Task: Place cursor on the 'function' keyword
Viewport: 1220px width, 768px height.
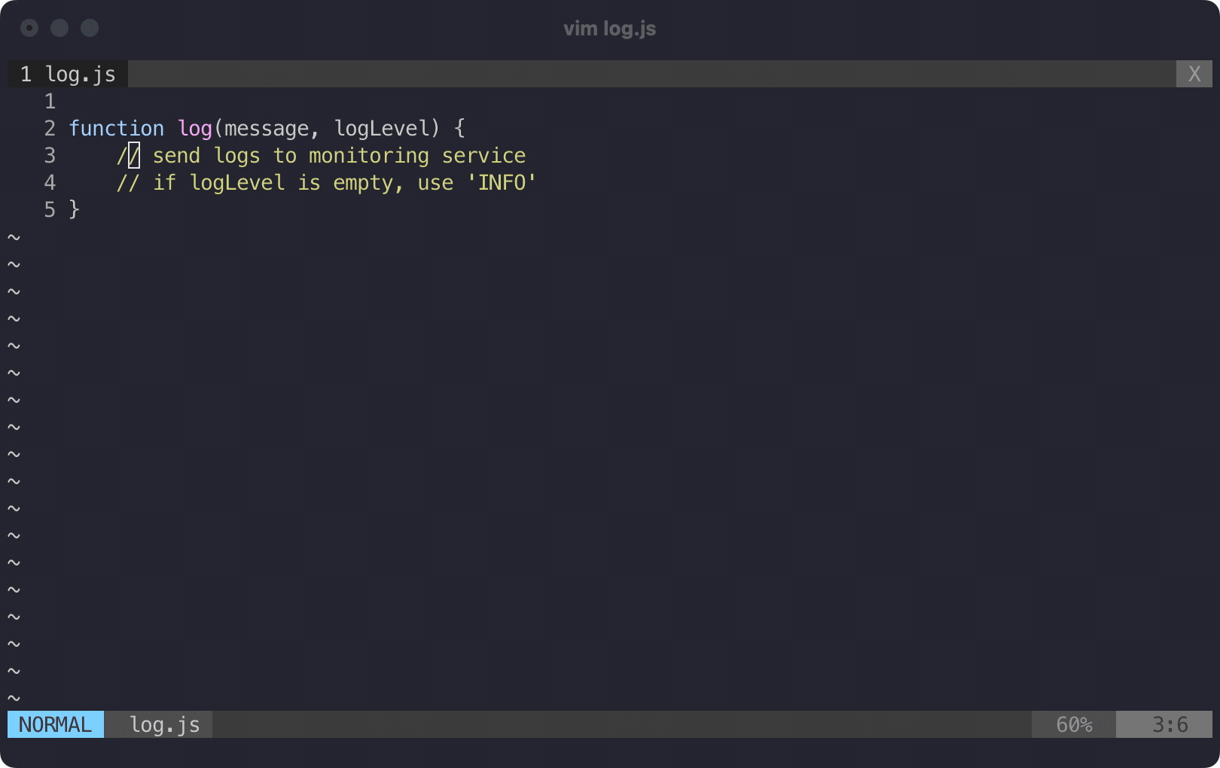Action: click(116, 129)
